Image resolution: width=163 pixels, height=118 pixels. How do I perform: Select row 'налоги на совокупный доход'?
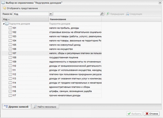point(52,45)
